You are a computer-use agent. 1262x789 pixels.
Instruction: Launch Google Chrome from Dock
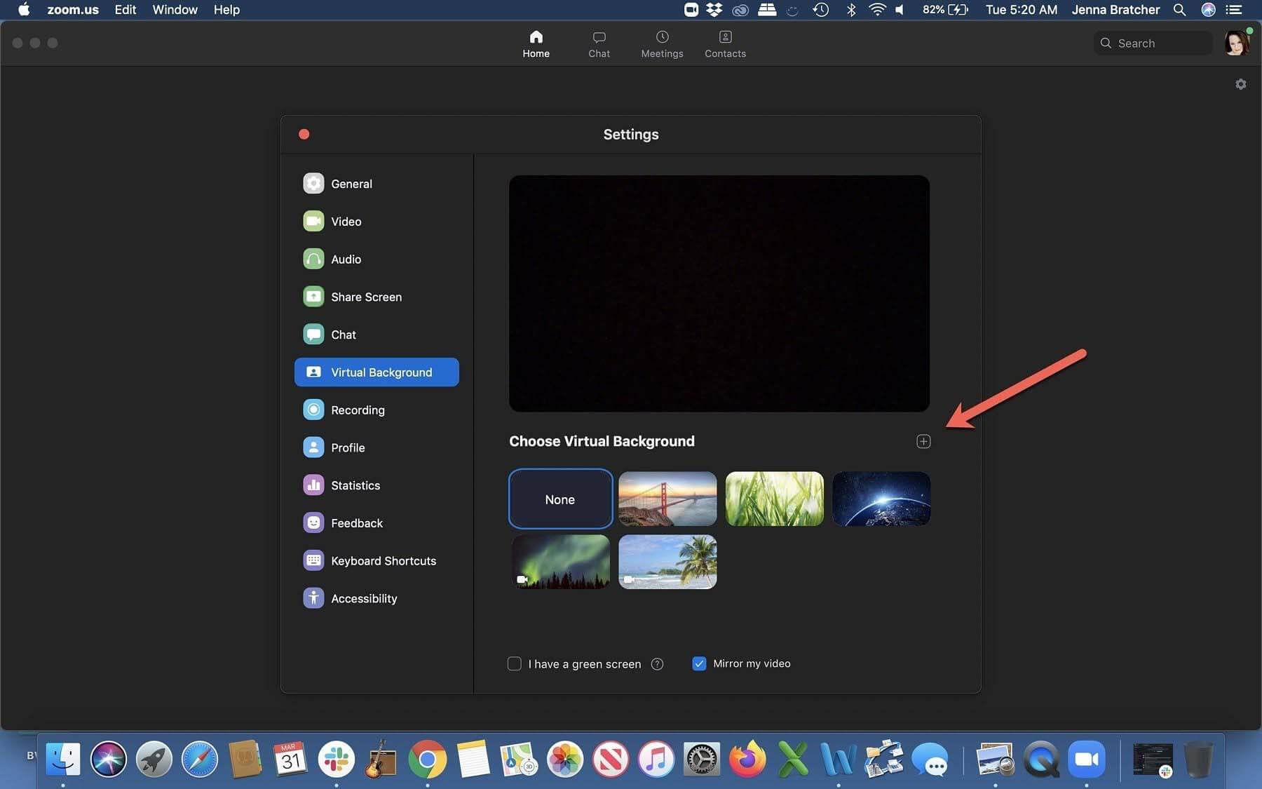tap(427, 759)
